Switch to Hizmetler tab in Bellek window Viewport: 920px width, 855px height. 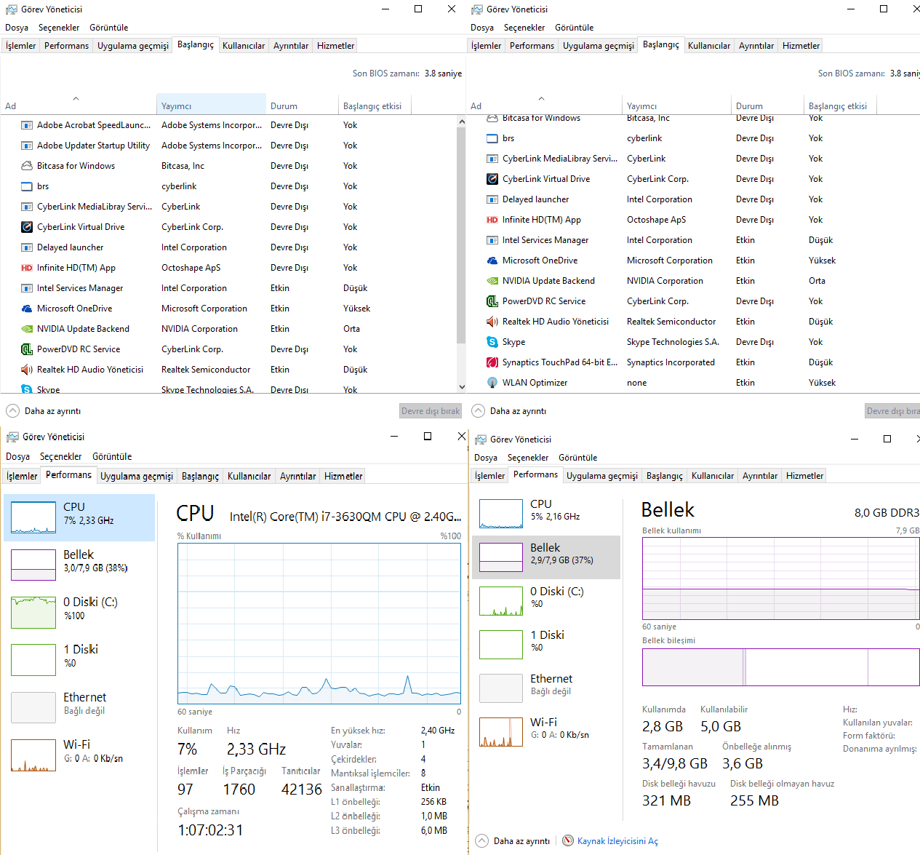click(804, 476)
